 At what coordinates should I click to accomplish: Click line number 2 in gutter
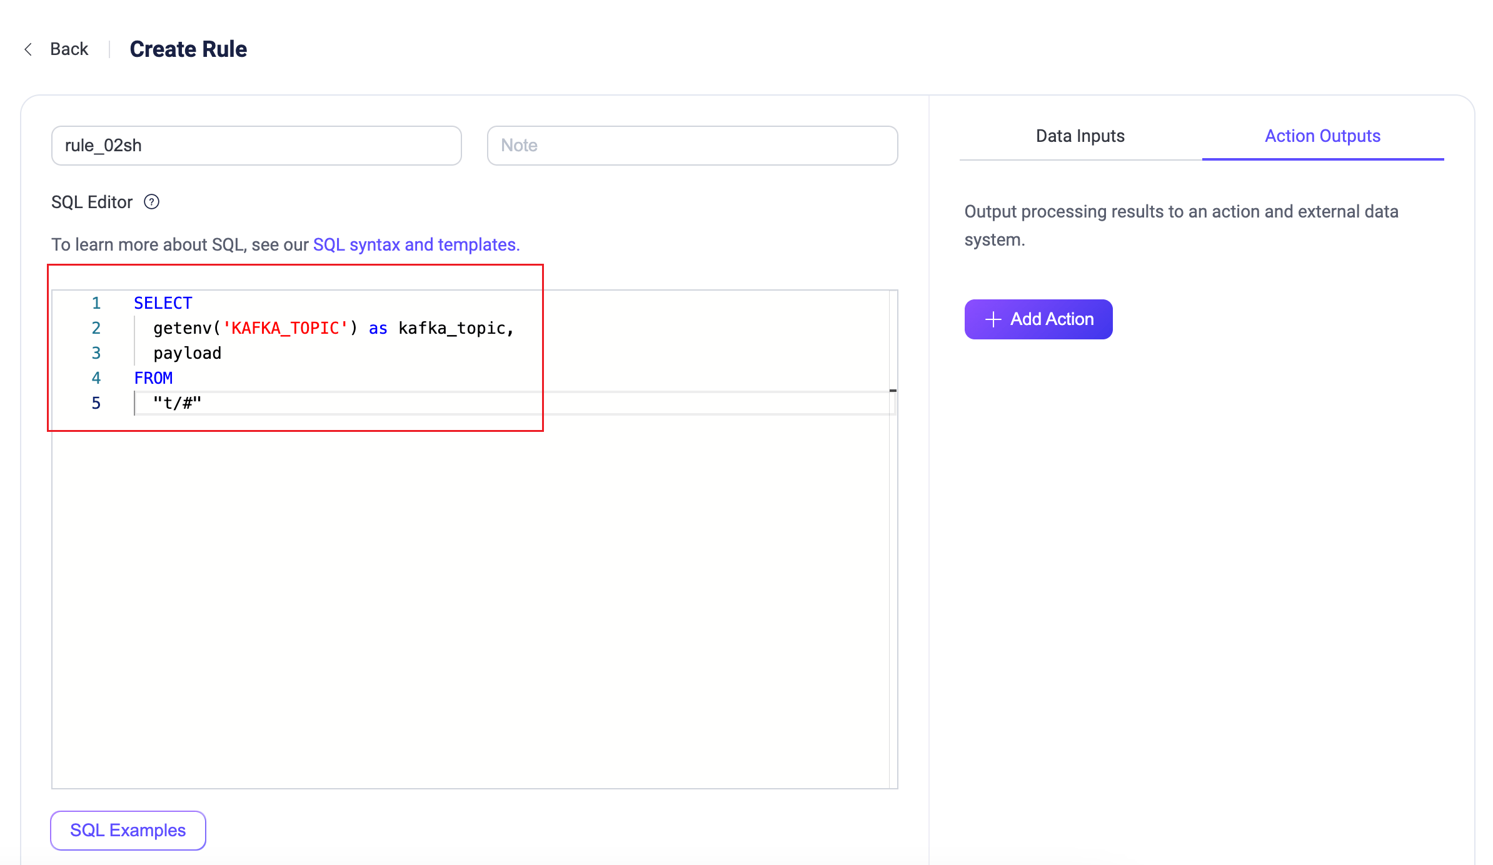[x=96, y=328]
